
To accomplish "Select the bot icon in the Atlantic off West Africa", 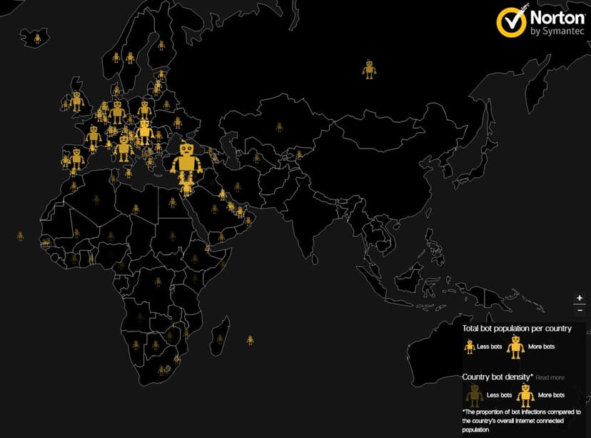I will coord(21,237).
